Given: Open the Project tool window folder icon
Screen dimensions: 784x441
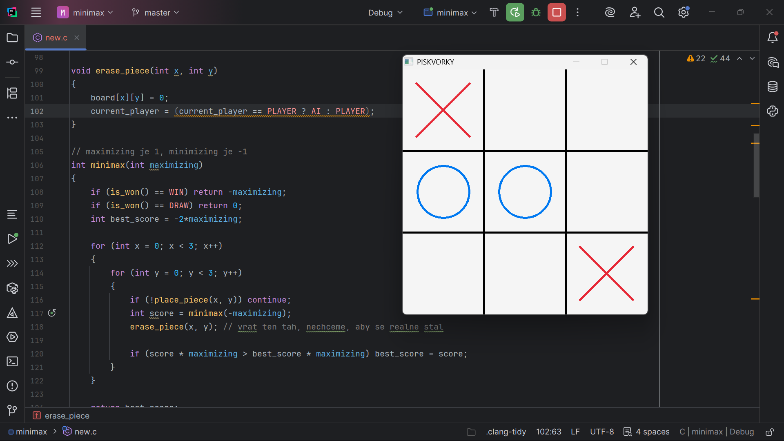Looking at the screenshot, I should pos(12,38).
